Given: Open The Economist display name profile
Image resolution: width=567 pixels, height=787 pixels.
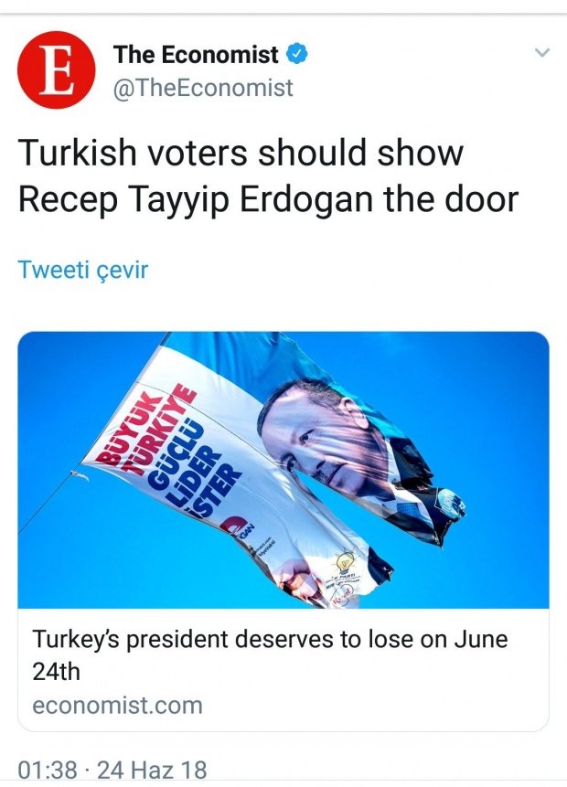Looking at the screenshot, I should click(196, 54).
